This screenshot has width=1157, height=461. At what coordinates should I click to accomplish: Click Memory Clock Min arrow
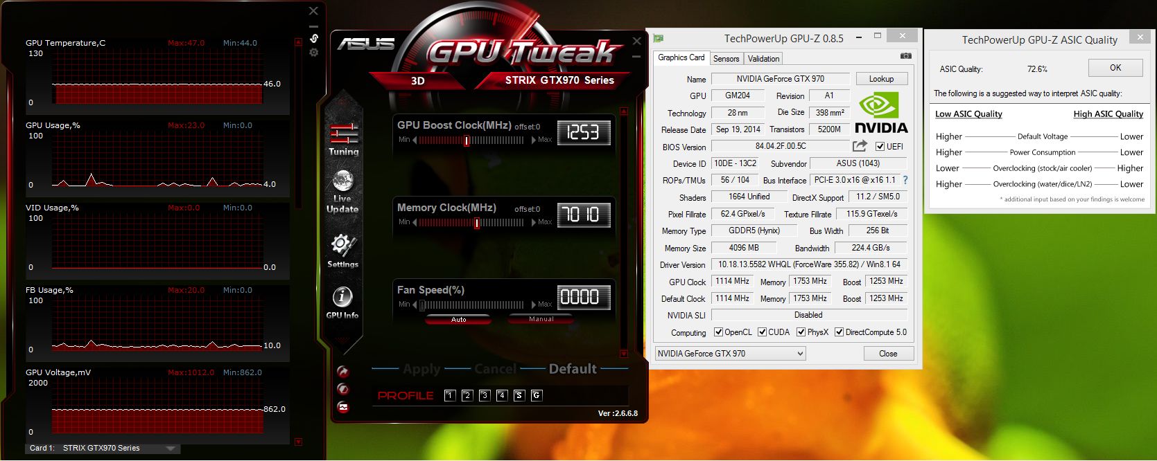coord(415,223)
